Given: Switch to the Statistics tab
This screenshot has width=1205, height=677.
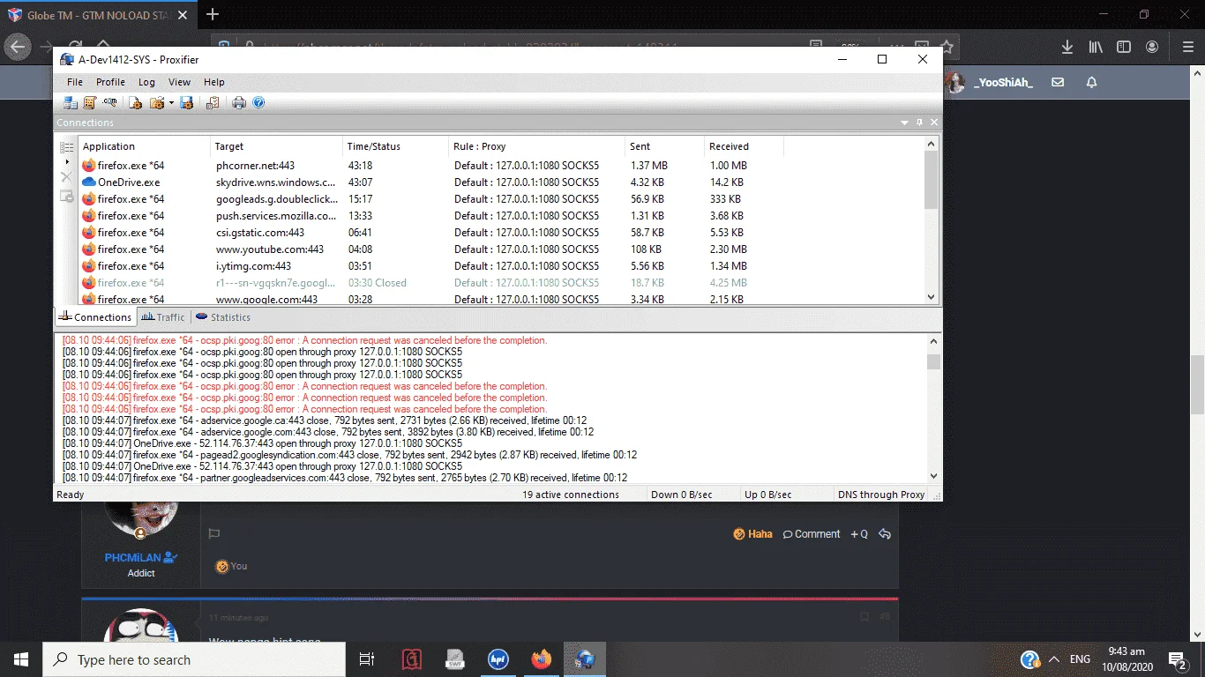Looking at the screenshot, I should (223, 317).
